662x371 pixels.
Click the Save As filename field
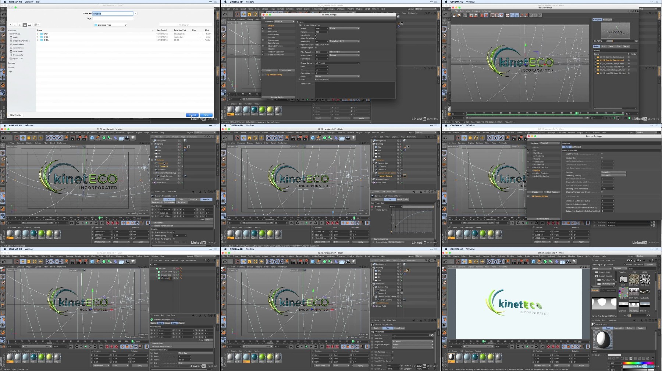[x=113, y=14]
